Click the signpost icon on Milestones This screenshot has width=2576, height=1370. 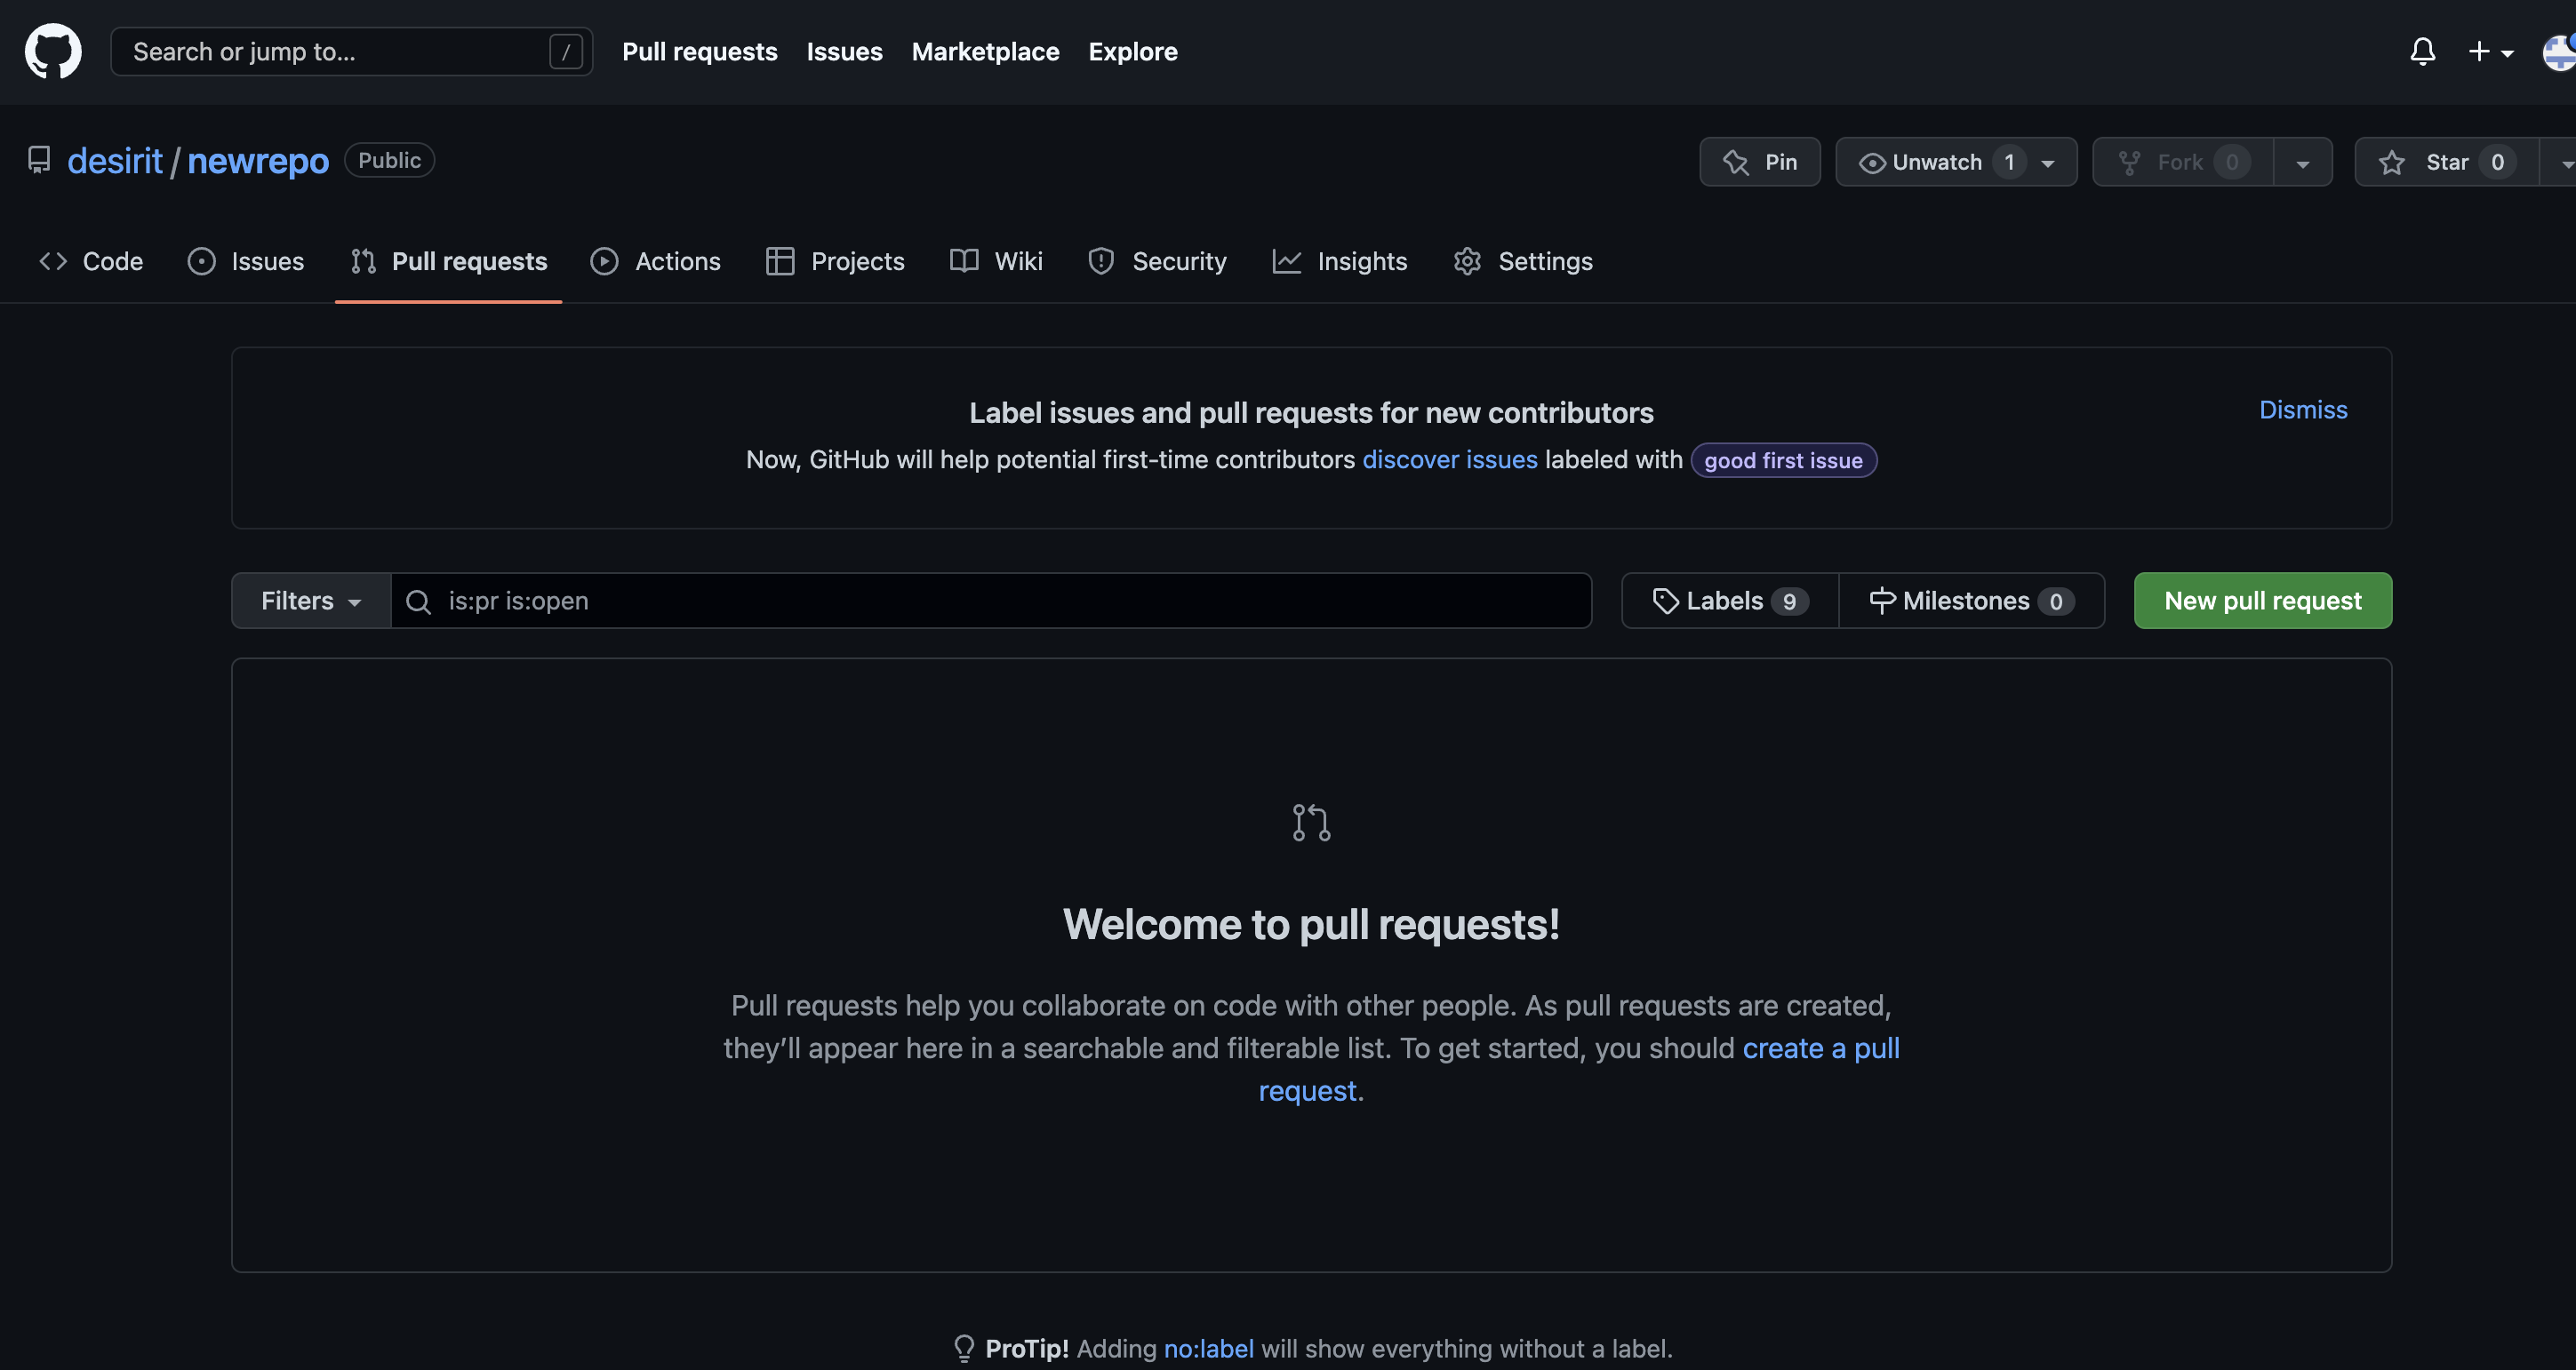[1882, 601]
